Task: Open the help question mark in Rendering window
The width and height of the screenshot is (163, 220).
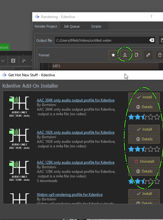Action: pos(151,17)
